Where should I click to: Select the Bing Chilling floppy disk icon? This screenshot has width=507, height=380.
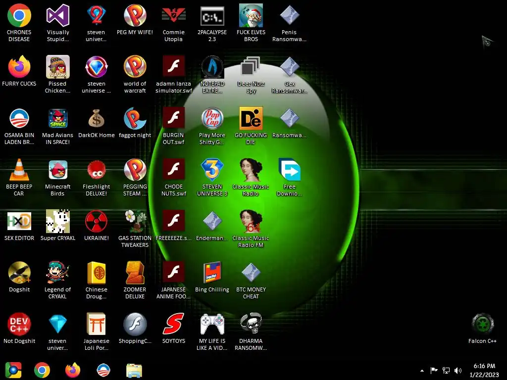pyautogui.click(x=212, y=273)
